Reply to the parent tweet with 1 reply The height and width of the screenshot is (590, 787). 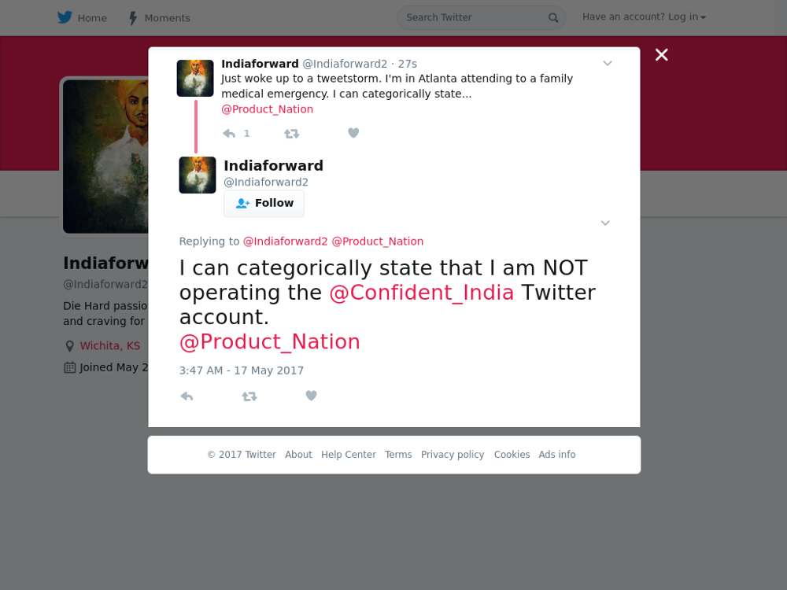pyautogui.click(x=229, y=134)
